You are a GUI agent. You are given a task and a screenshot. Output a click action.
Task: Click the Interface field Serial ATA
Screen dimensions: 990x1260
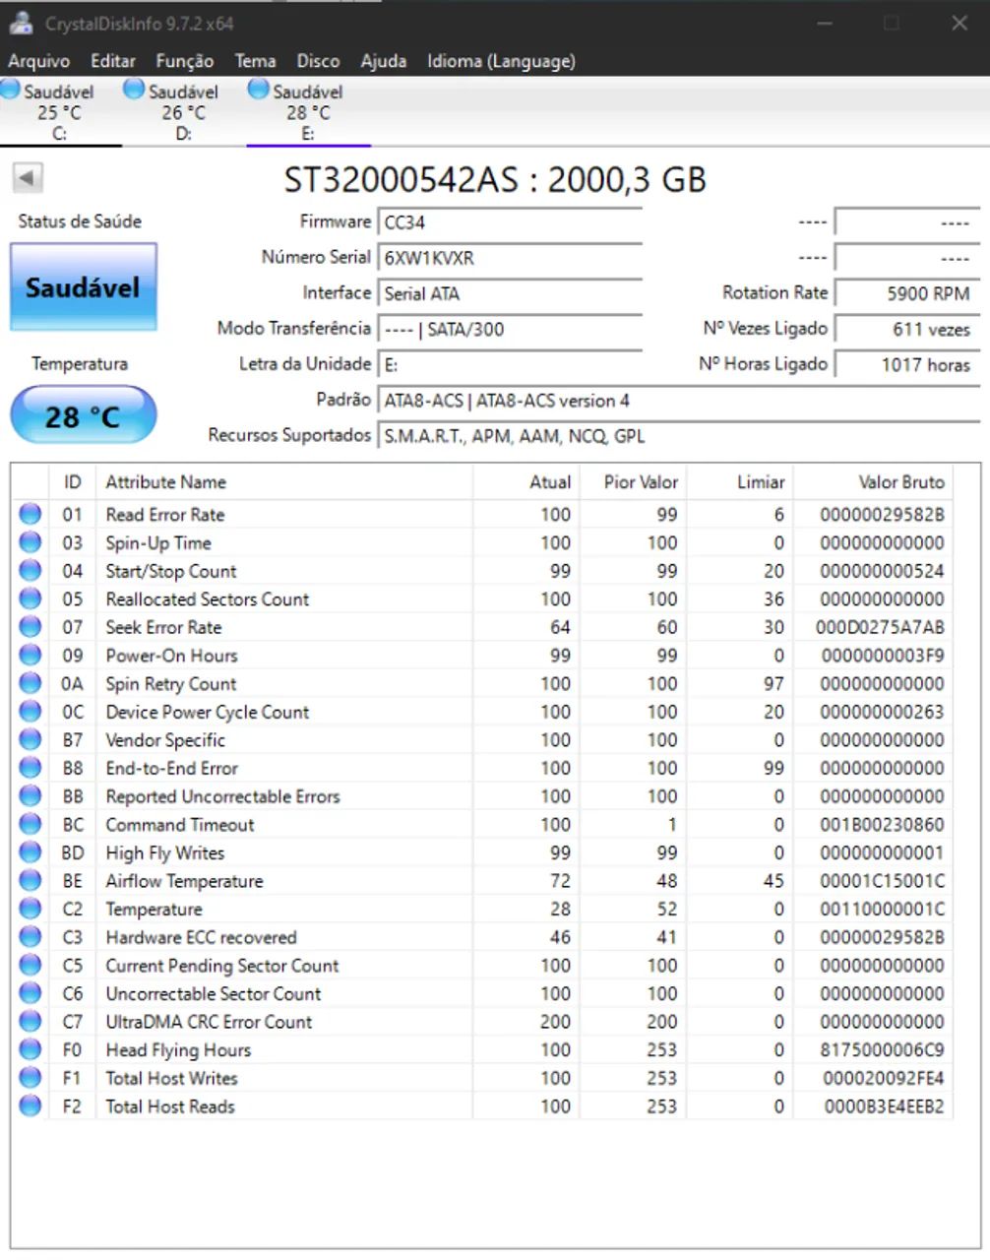[x=510, y=293]
